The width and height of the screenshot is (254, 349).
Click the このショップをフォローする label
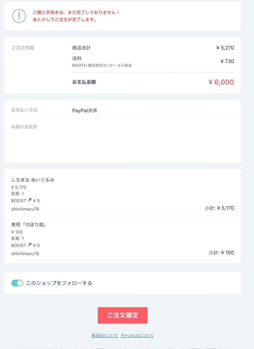59,283
